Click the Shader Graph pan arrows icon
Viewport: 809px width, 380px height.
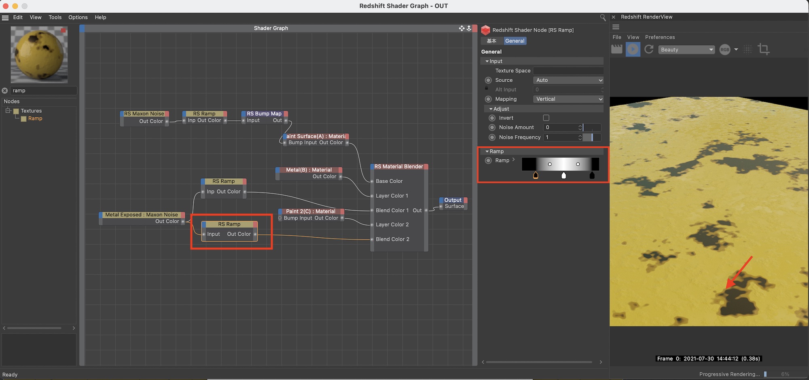[x=462, y=28]
